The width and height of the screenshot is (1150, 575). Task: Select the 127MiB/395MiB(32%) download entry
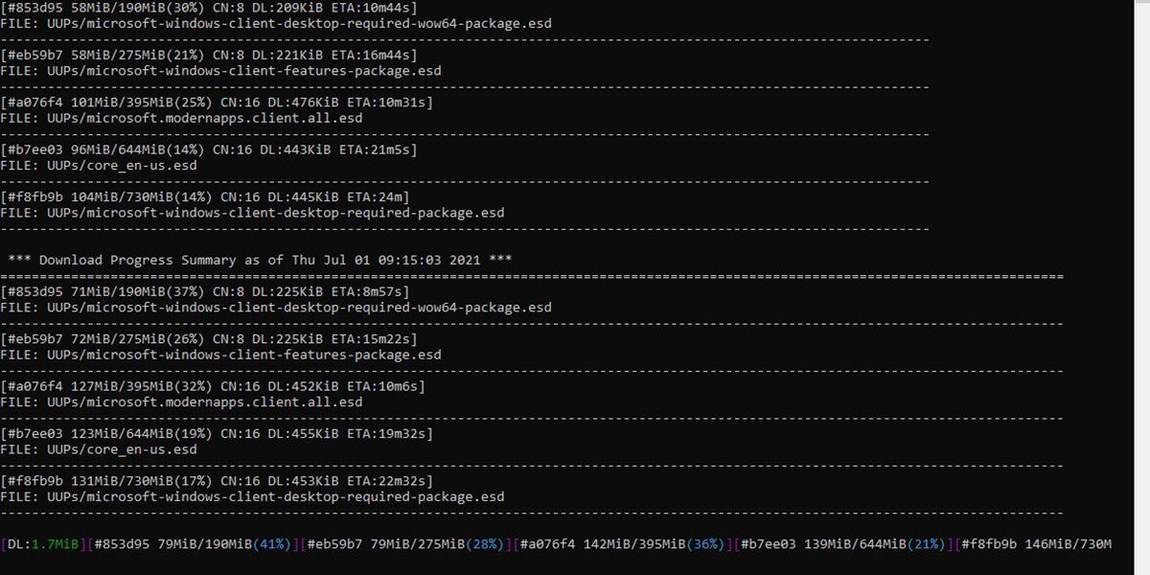tap(213, 386)
